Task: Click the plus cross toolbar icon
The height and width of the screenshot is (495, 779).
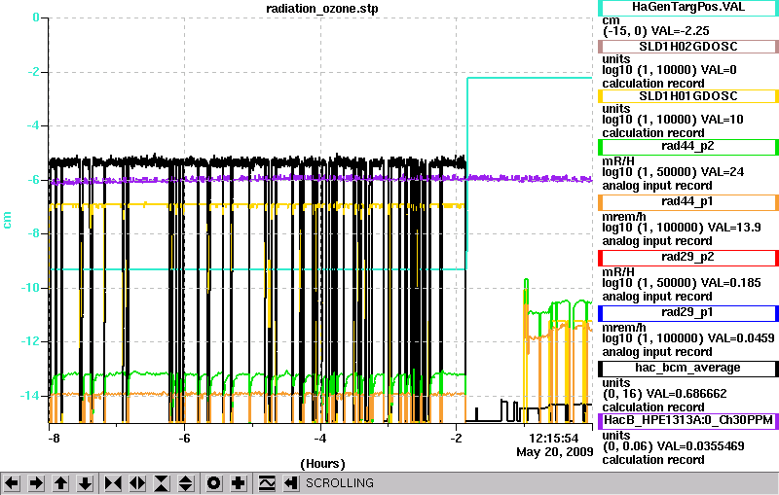Action: point(239,482)
